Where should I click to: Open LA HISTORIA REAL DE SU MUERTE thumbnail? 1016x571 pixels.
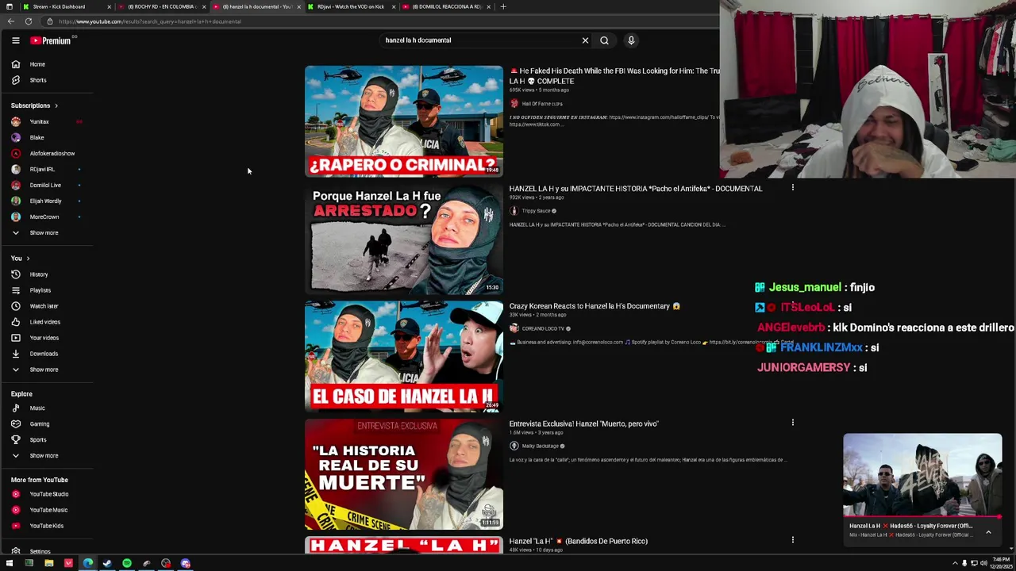click(x=403, y=473)
